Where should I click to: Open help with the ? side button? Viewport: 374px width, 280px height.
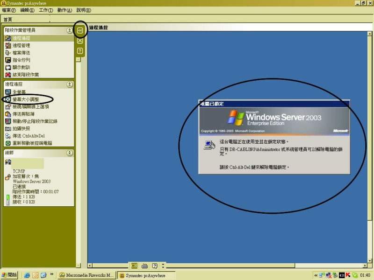pyautogui.click(x=80, y=51)
